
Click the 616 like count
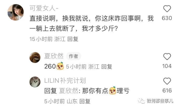pyautogui.click(x=167, y=91)
